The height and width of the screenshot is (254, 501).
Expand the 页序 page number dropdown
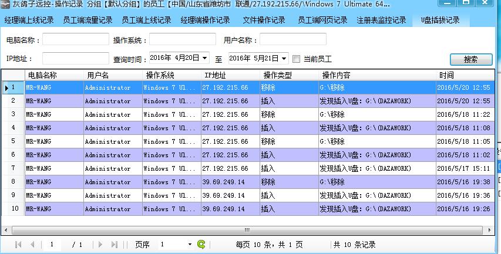(x=190, y=244)
